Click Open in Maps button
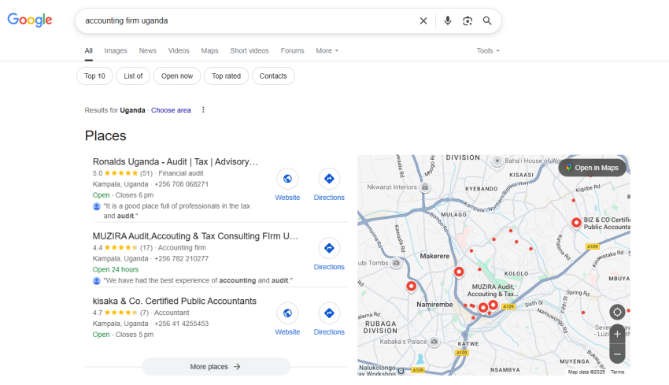The height and width of the screenshot is (385, 669). click(x=592, y=168)
